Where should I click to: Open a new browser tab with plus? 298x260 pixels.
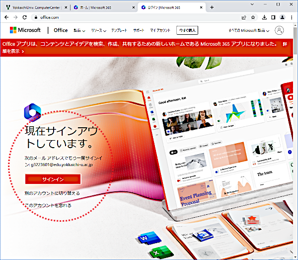coord(212,7)
